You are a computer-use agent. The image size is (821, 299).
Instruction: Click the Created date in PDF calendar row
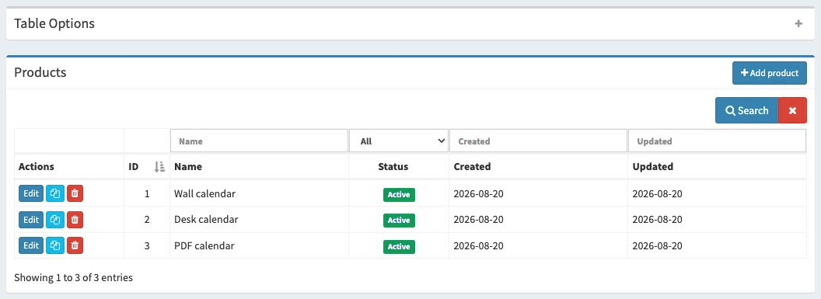[479, 245]
